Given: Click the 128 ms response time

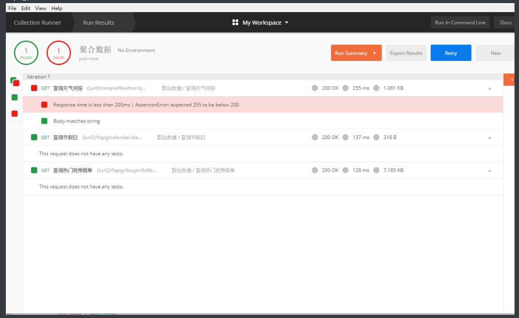Looking at the screenshot, I should [x=361, y=170].
